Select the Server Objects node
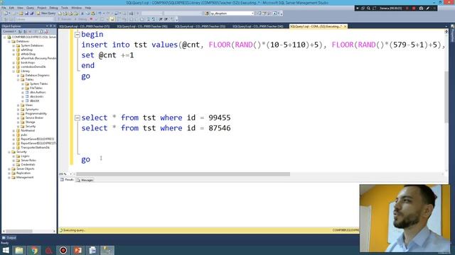455x255 pixels. click(x=26, y=169)
